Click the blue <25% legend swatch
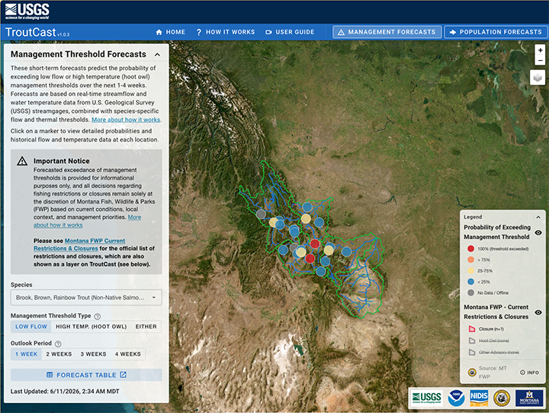The width and height of the screenshot is (549, 413). coord(470,282)
